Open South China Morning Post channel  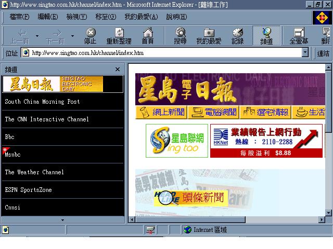tap(62, 102)
